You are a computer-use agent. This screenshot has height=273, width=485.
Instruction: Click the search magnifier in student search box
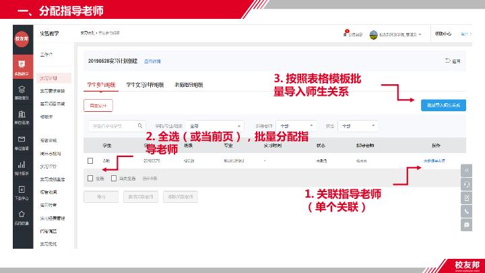pos(140,125)
